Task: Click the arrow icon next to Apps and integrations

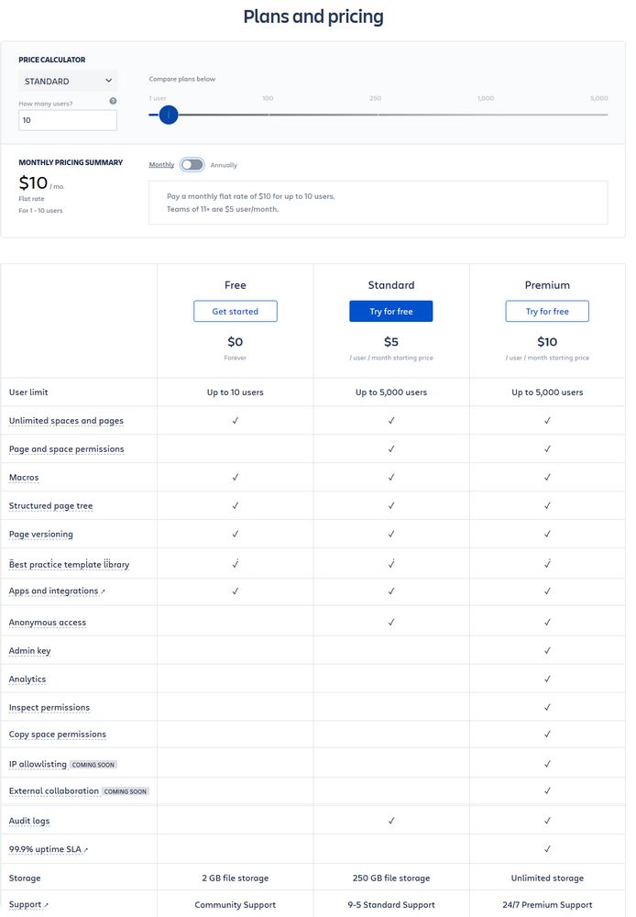Action: [103, 591]
